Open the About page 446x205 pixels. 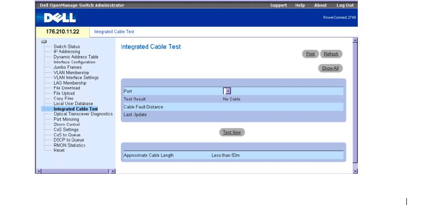tap(320, 5)
